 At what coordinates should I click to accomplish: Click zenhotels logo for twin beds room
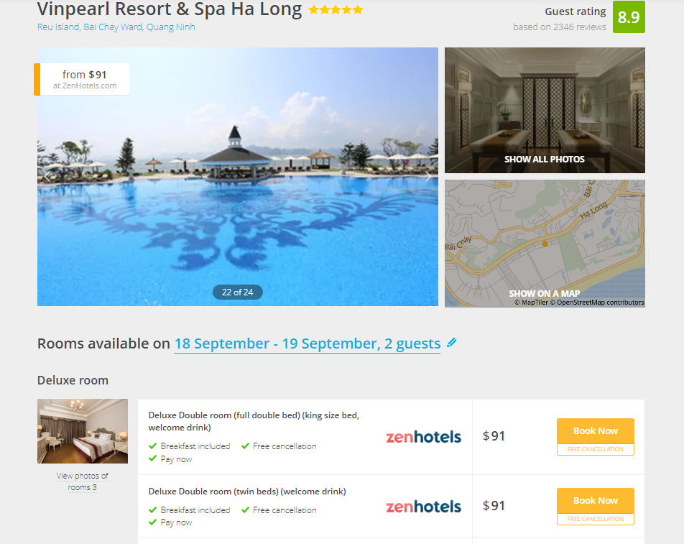click(x=423, y=507)
